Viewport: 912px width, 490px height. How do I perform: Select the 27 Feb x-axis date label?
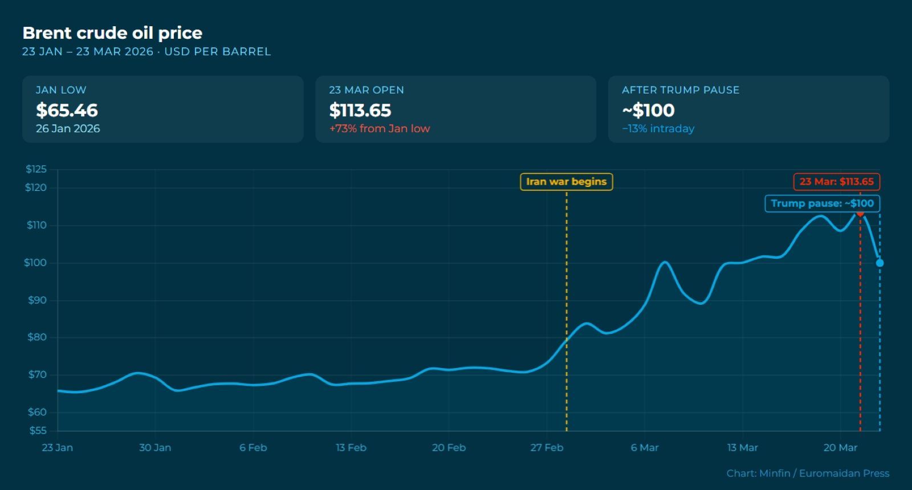click(547, 448)
